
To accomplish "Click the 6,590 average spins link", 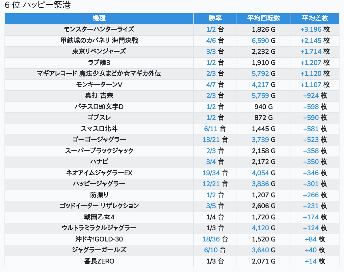I will [x=260, y=40].
